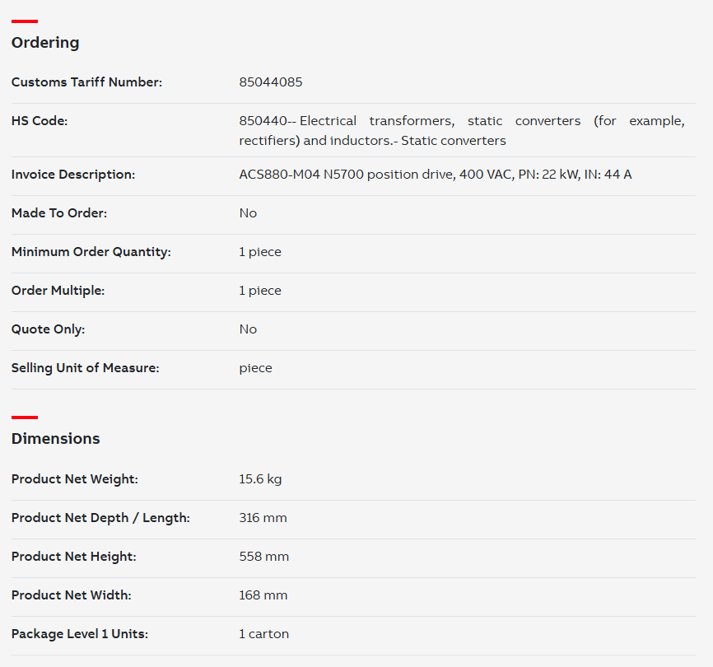Screen dimensions: 713x667
Task: Click the 'Package Level 1 Units:' label
Action: pyautogui.click(x=80, y=633)
